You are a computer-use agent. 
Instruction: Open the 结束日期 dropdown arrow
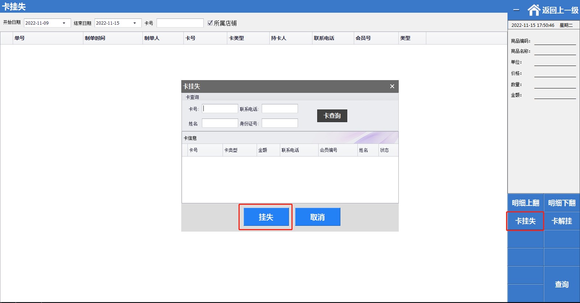[x=135, y=23]
